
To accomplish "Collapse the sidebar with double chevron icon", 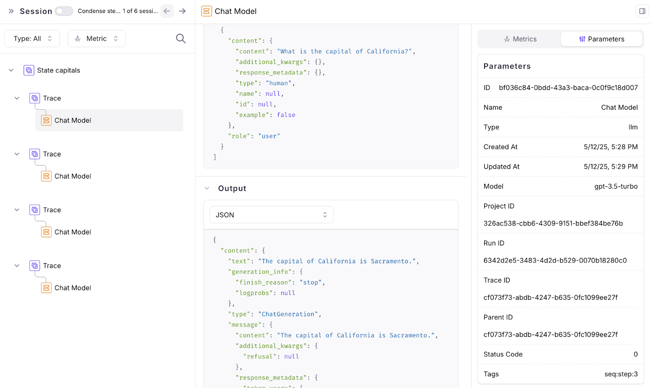I will point(11,11).
